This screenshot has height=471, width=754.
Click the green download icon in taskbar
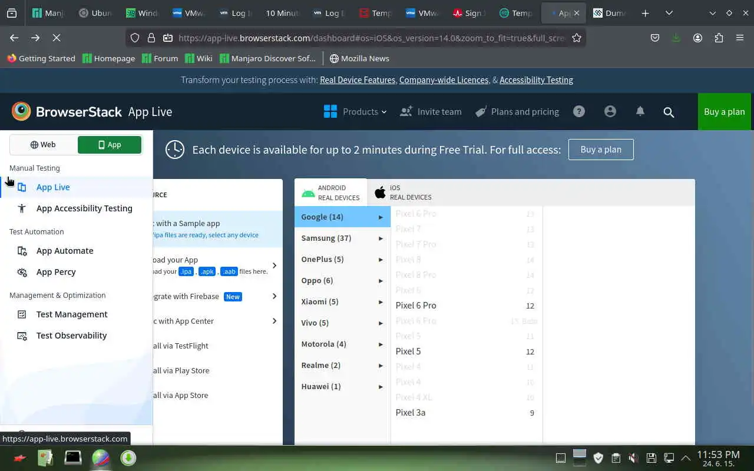(128, 457)
